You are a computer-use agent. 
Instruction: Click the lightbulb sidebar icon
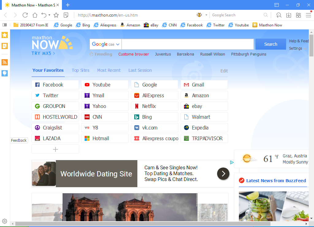(5, 73)
